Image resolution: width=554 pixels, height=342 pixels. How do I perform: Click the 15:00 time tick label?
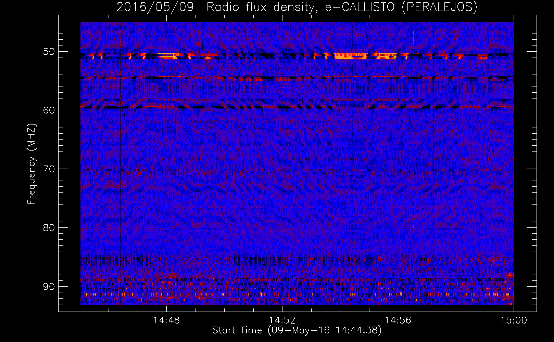(x=514, y=320)
